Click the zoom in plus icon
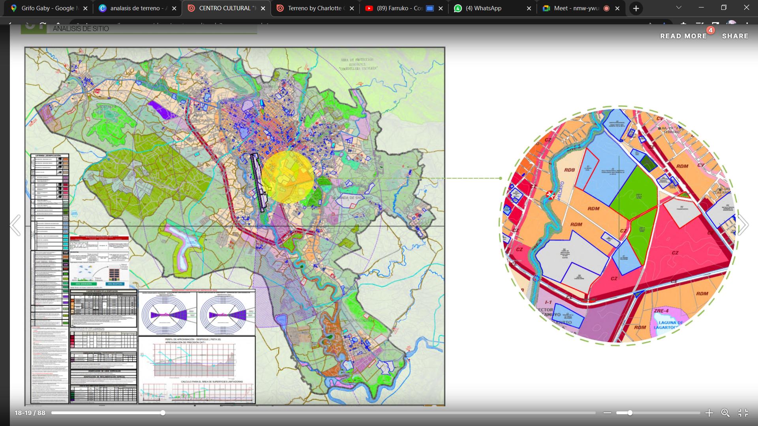The height and width of the screenshot is (426, 758). pyautogui.click(x=709, y=413)
